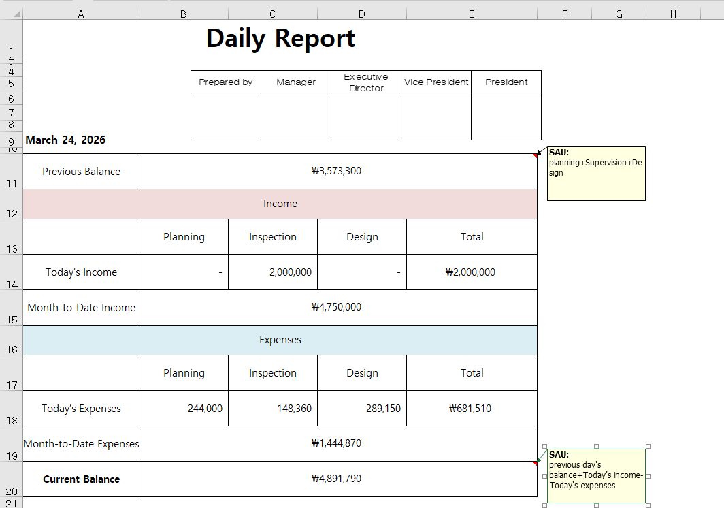The image size is (724, 508).
Task: Select Current Balance amount ₩4,891,790
Action: tap(337, 479)
